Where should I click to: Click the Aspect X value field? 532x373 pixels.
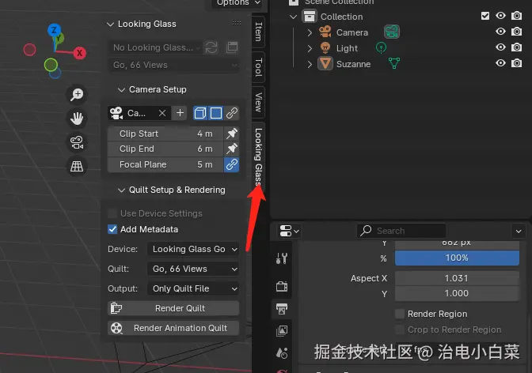(x=457, y=278)
